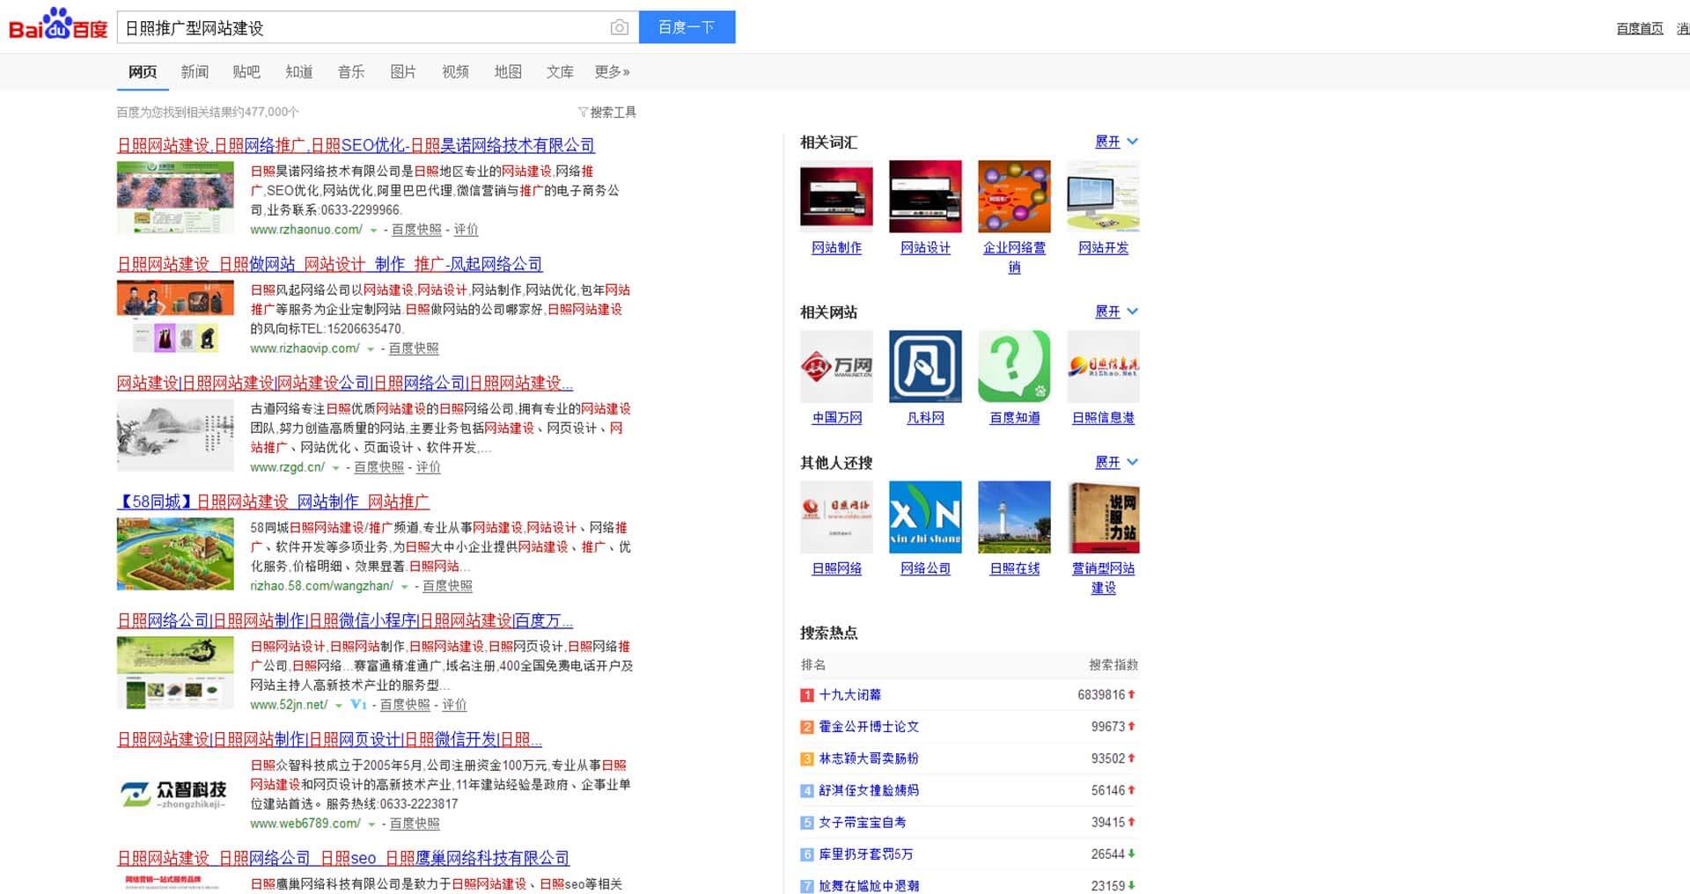Click 日照信息港 site icon
This screenshot has height=894, width=1690.
point(1103,366)
